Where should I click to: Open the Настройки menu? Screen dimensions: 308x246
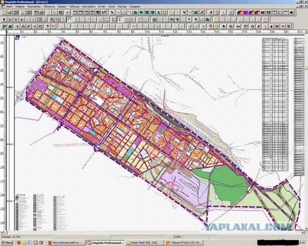coord(89,6)
